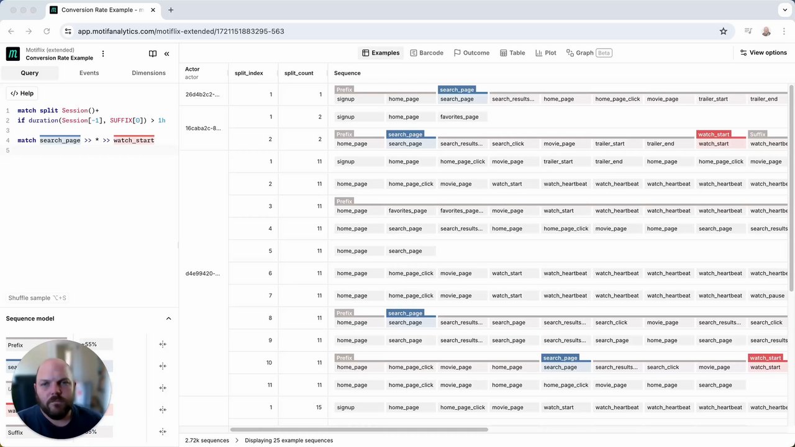This screenshot has width=795, height=447.
Task: Click the address bar URL
Action: pyautogui.click(x=181, y=31)
